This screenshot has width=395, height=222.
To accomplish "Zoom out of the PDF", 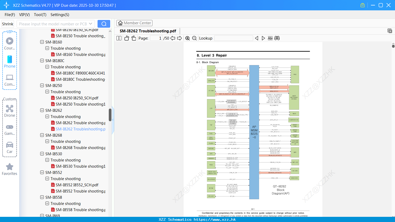I will pos(194,38).
